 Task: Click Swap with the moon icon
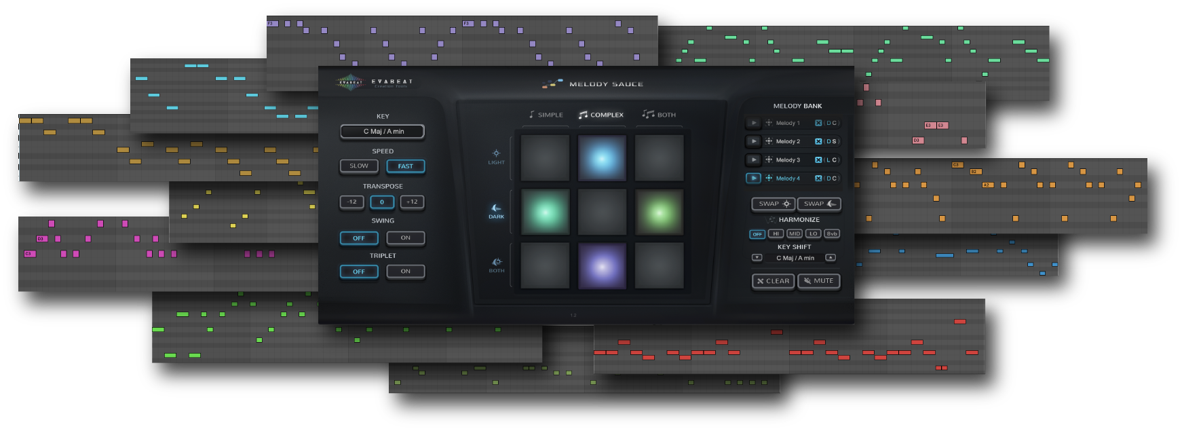click(x=819, y=204)
